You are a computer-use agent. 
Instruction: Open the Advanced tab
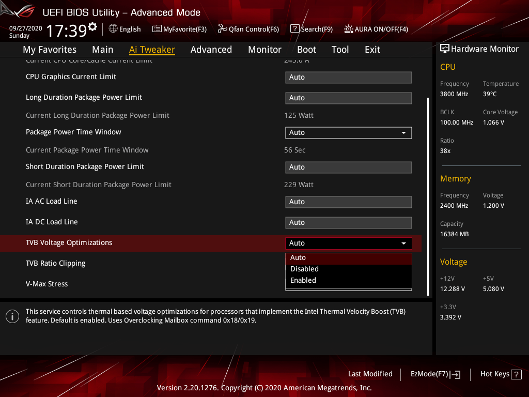pyautogui.click(x=211, y=50)
